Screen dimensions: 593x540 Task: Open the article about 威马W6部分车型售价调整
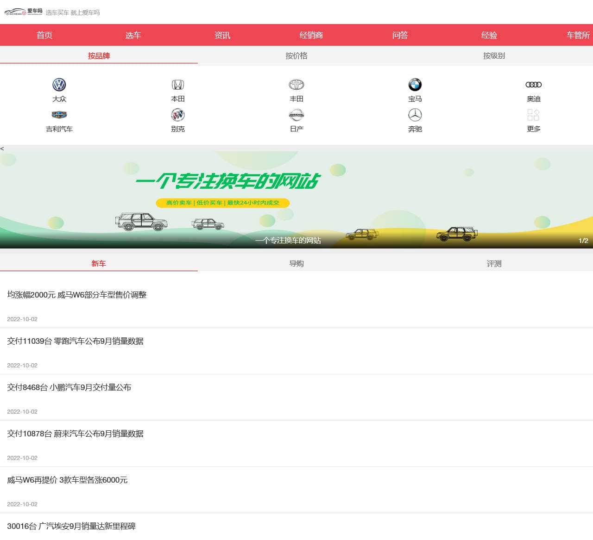point(77,295)
